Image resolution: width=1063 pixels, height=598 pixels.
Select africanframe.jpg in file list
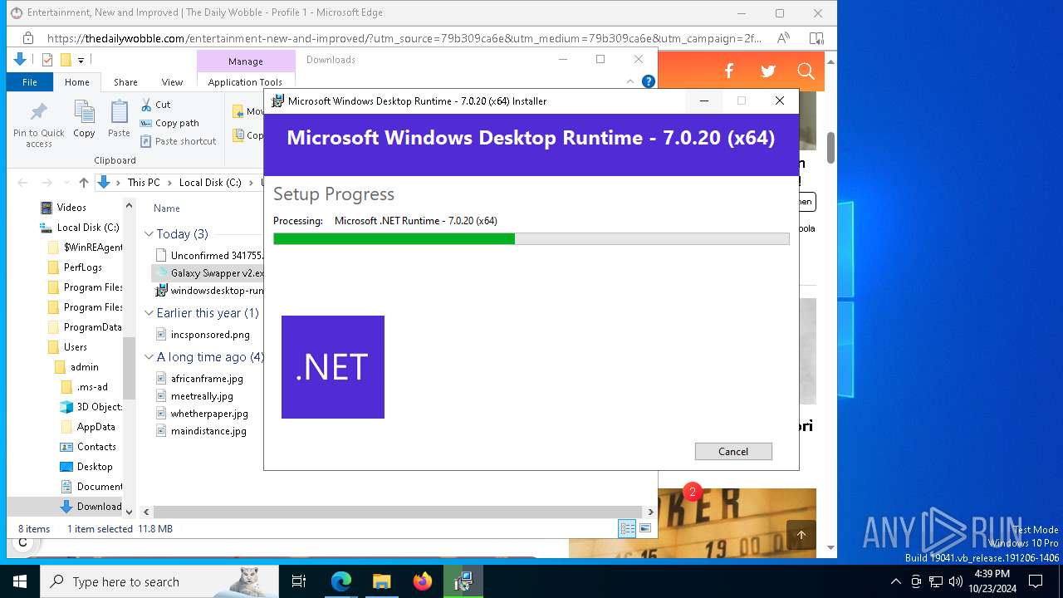coord(199,379)
